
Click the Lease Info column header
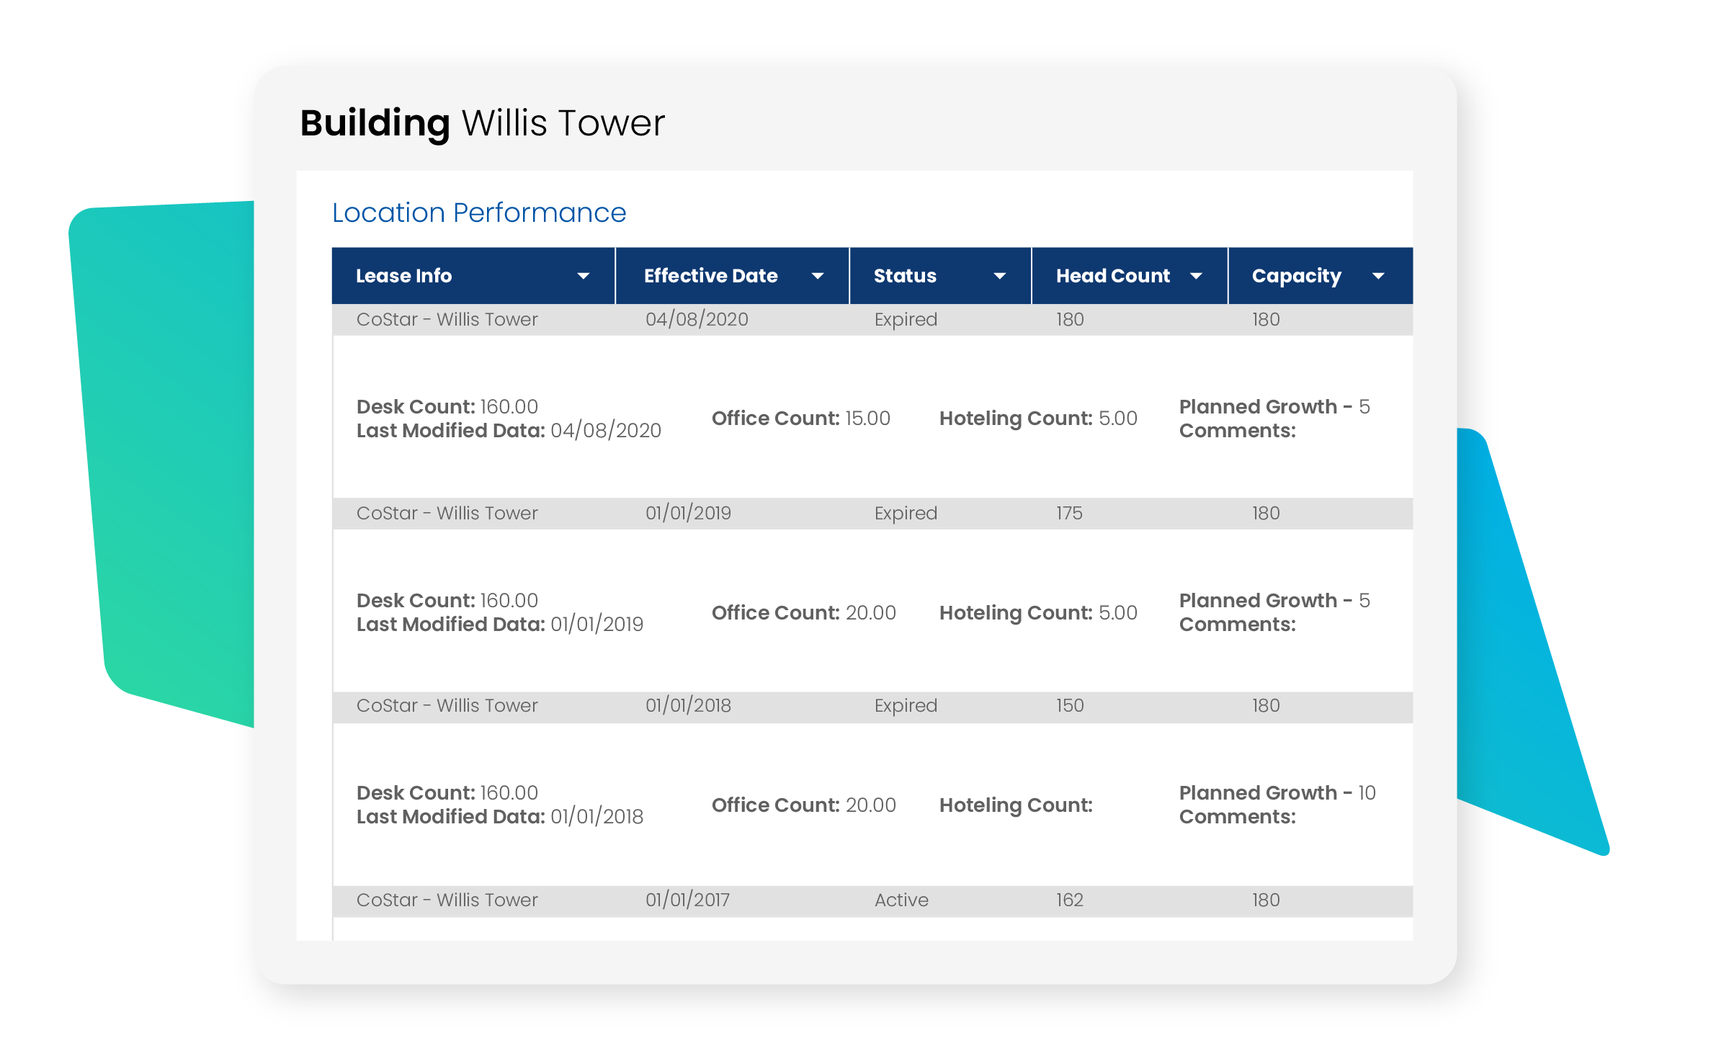(405, 275)
